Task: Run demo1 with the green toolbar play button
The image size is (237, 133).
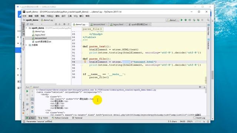Action: [182, 20]
